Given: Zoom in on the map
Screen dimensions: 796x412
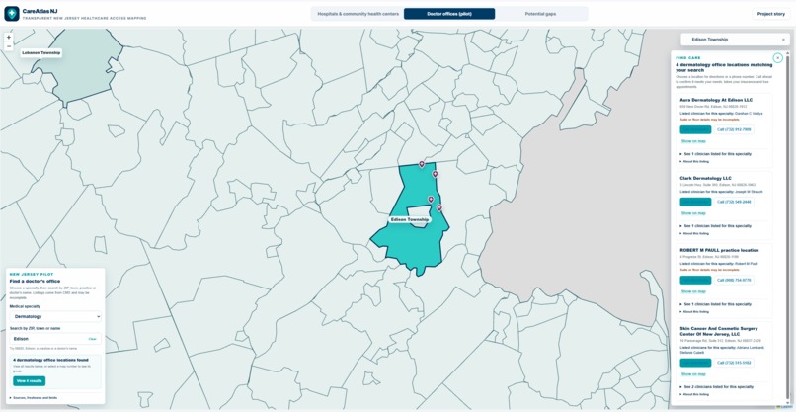Looking at the screenshot, I should [x=9, y=38].
